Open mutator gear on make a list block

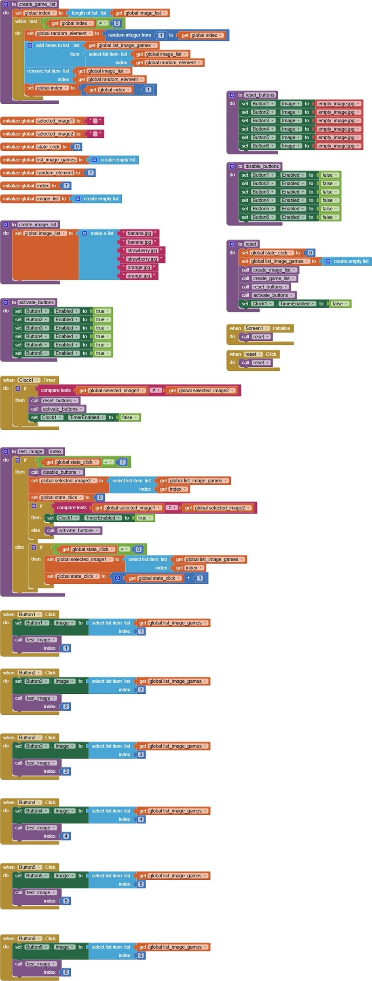[85, 233]
